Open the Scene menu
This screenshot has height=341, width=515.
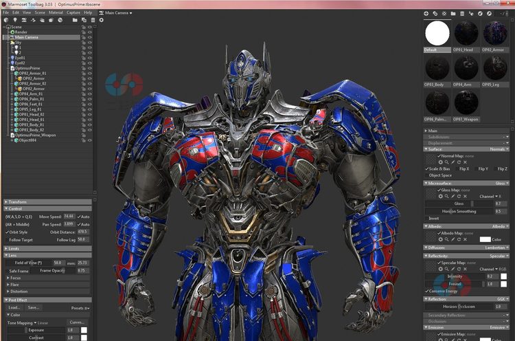coord(40,12)
